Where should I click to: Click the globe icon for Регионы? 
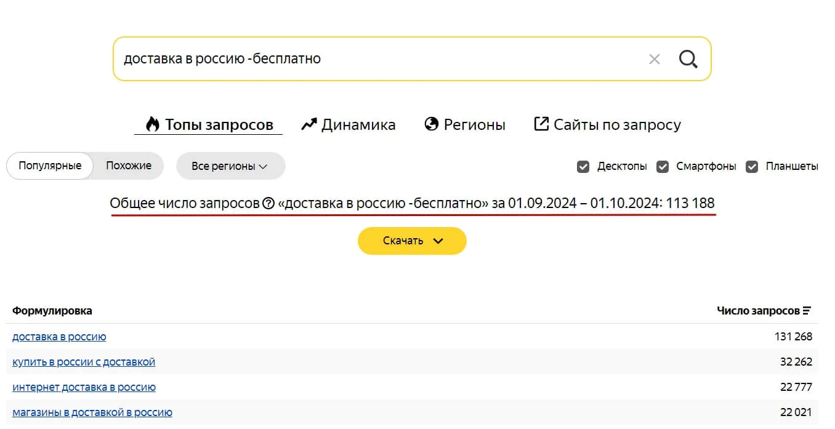pos(432,124)
